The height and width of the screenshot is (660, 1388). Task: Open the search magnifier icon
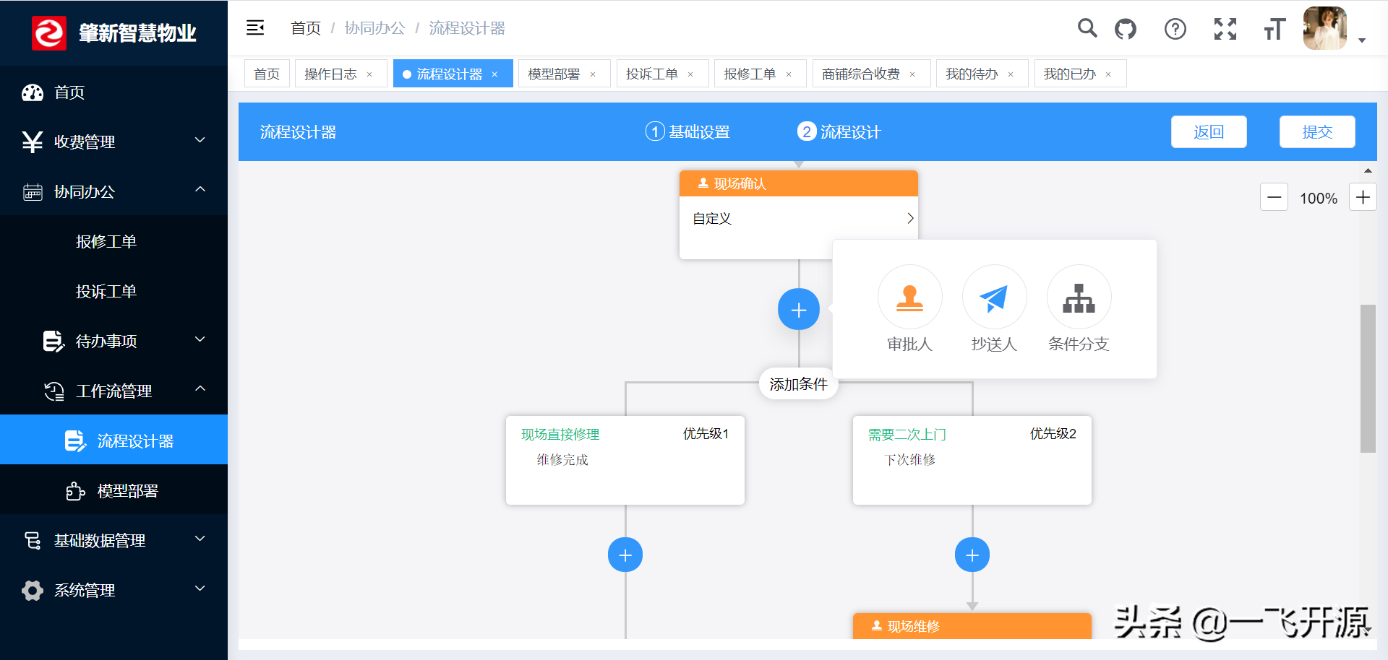[x=1087, y=28]
